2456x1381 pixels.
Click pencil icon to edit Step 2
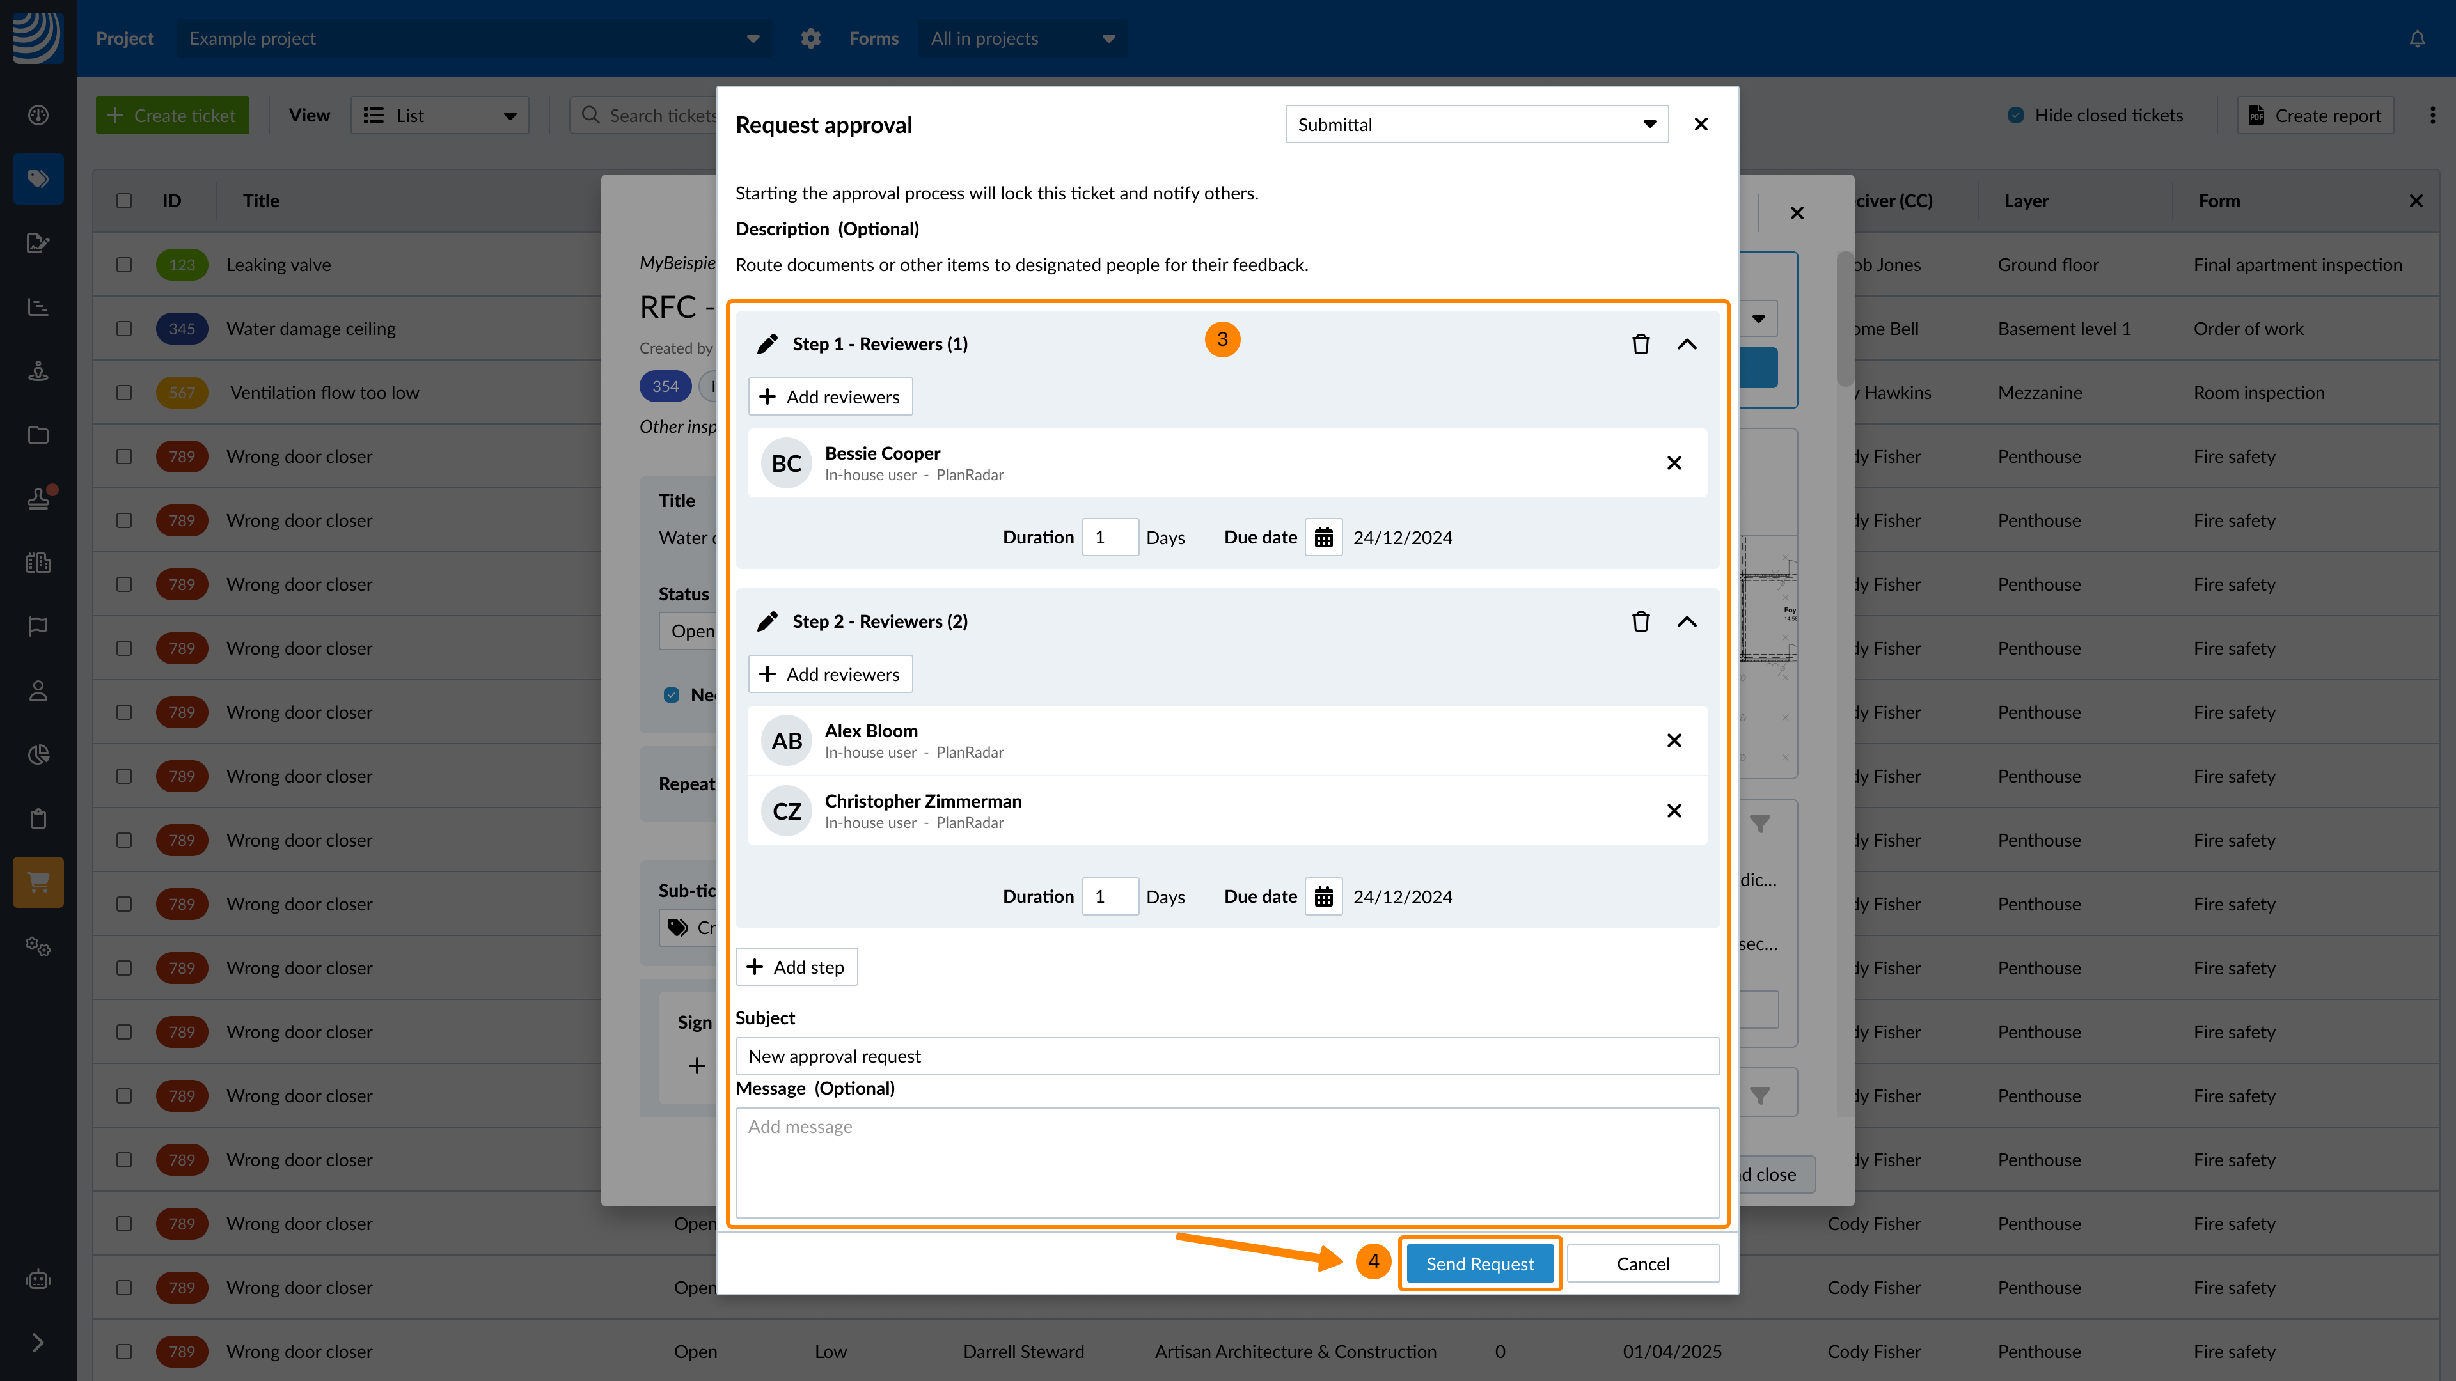[x=767, y=621]
